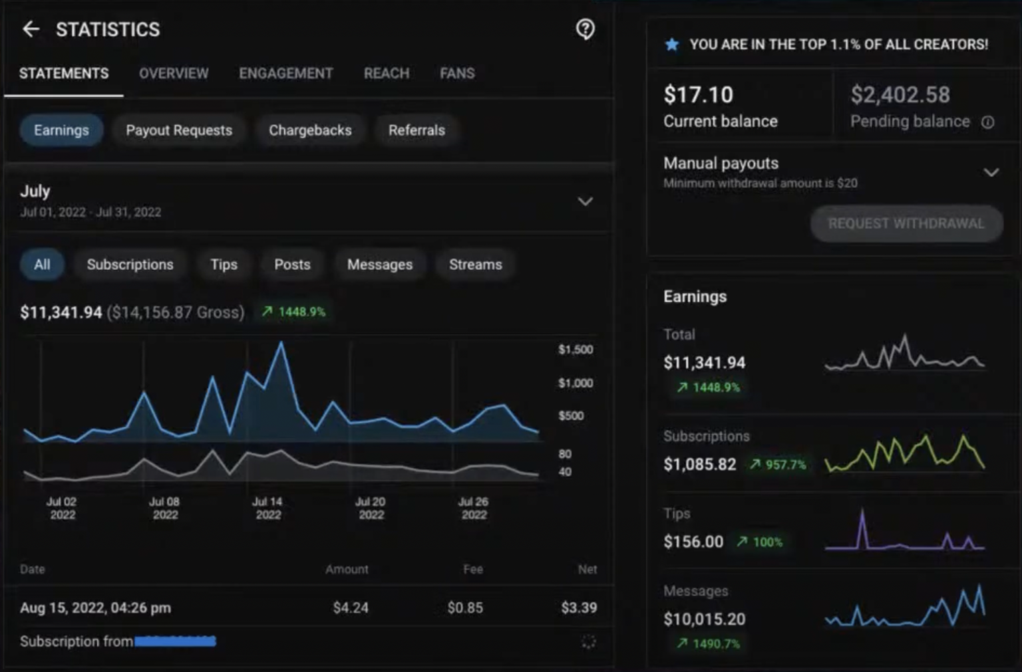The width and height of the screenshot is (1022, 672).
Task: Click the $3.39 net cell
Action: coord(579,608)
